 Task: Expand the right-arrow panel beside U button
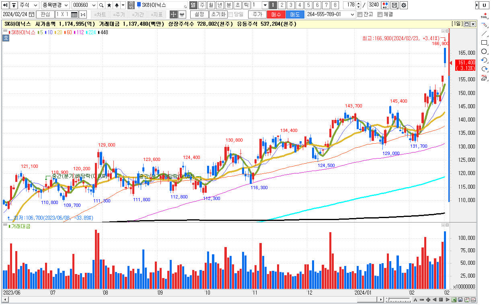[477, 5]
